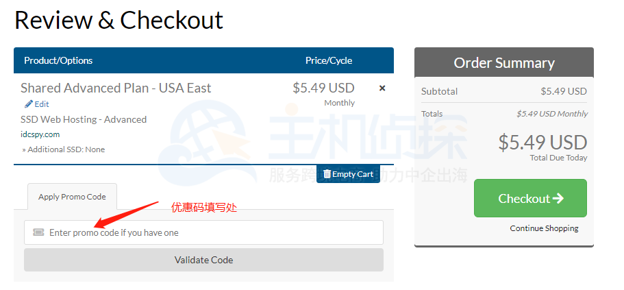Select the Apply Promo Code tab
624x290 pixels.
coord(72,197)
